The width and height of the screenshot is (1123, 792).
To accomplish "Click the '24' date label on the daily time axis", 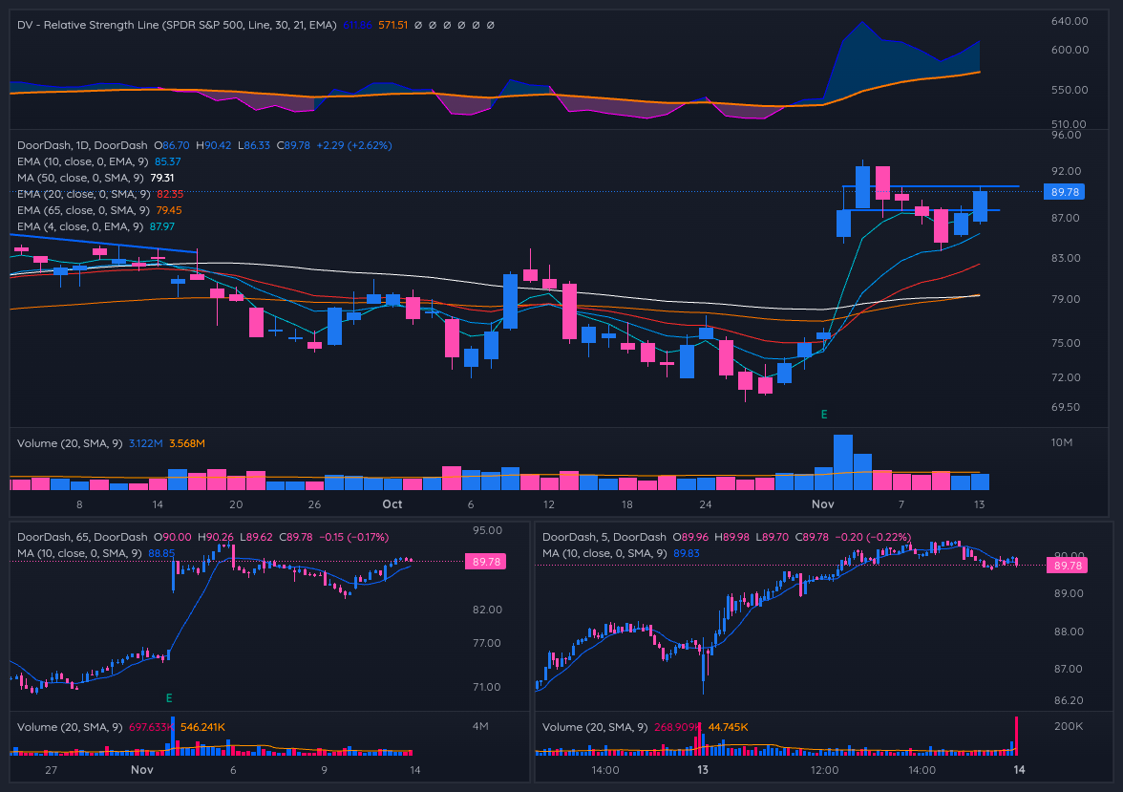I will point(706,504).
